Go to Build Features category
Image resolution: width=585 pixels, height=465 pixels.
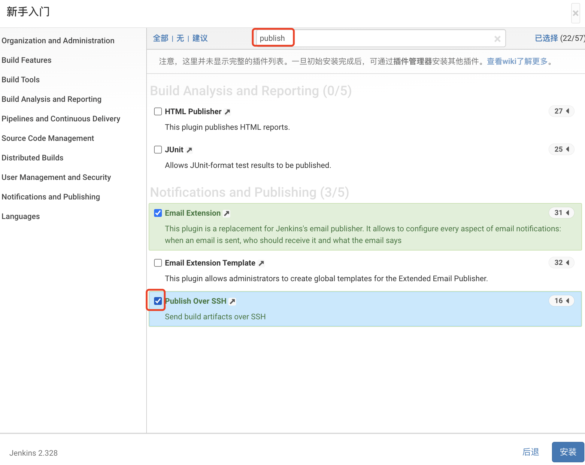(x=26, y=60)
